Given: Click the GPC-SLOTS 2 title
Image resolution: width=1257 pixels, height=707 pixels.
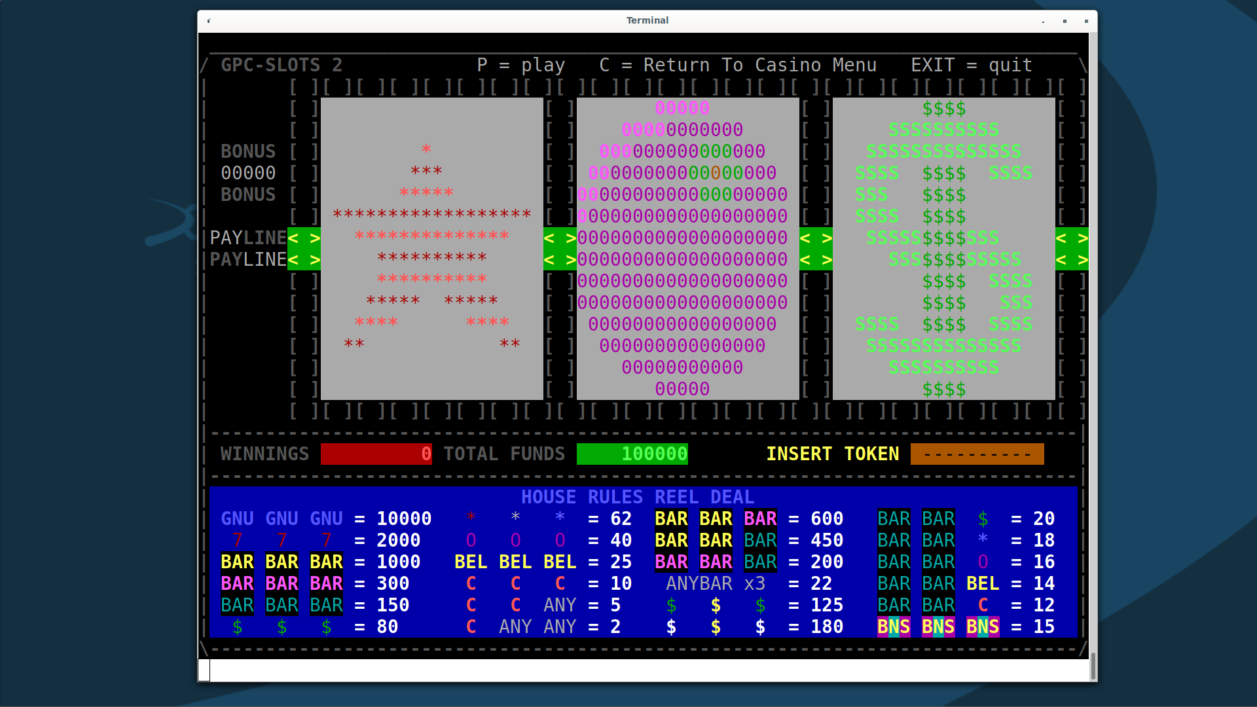Looking at the screenshot, I should [282, 65].
